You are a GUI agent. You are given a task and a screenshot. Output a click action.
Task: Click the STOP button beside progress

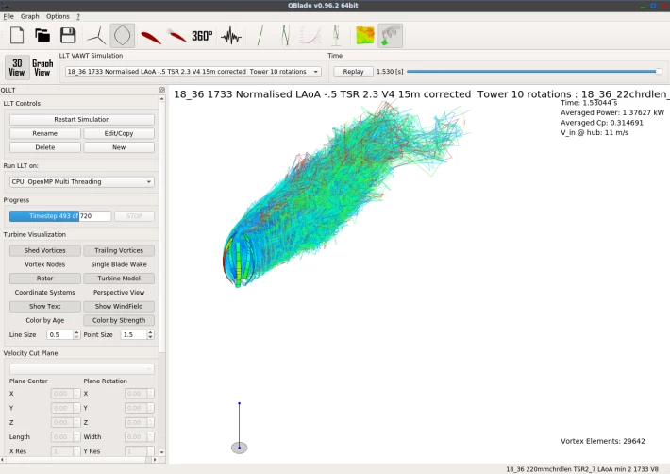pyautogui.click(x=134, y=216)
